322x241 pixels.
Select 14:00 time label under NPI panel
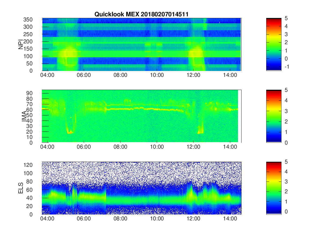(x=230, y=76)
